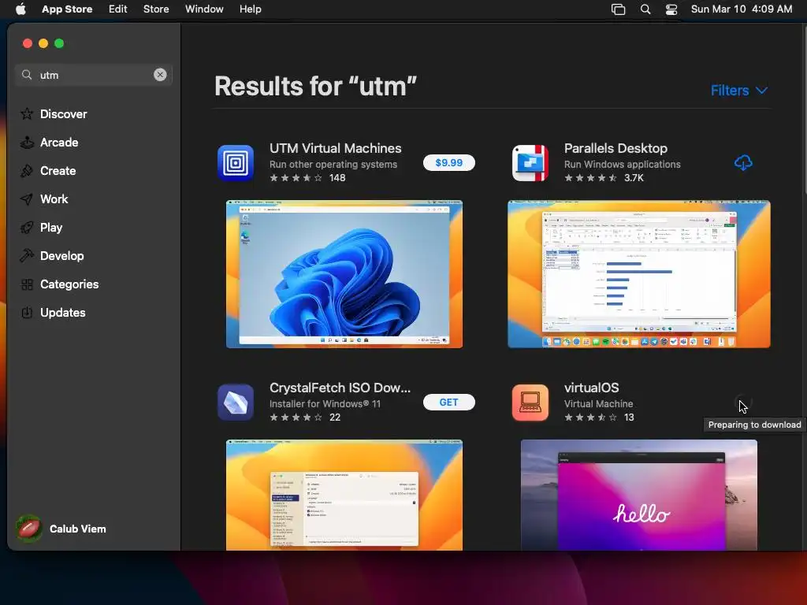Click the Calub Viem avatar picture

click(x=29, y=529)
